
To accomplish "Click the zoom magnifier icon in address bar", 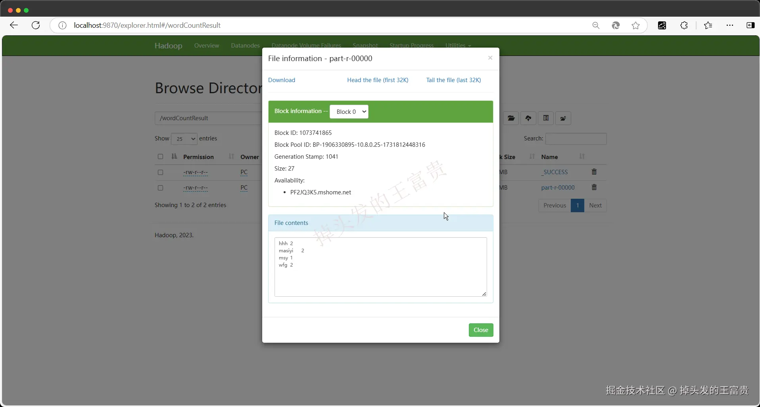I will [x=596, y=25].
